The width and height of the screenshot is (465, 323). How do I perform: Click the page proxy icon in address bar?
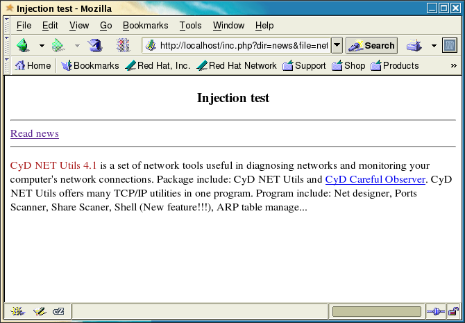[x=151, y=45]
